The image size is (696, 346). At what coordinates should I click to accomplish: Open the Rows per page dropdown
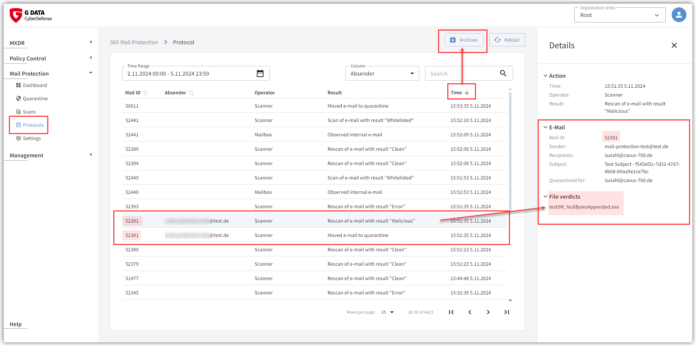387,312
